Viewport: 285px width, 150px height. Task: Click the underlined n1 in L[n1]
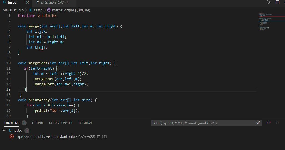click(41, 47)
